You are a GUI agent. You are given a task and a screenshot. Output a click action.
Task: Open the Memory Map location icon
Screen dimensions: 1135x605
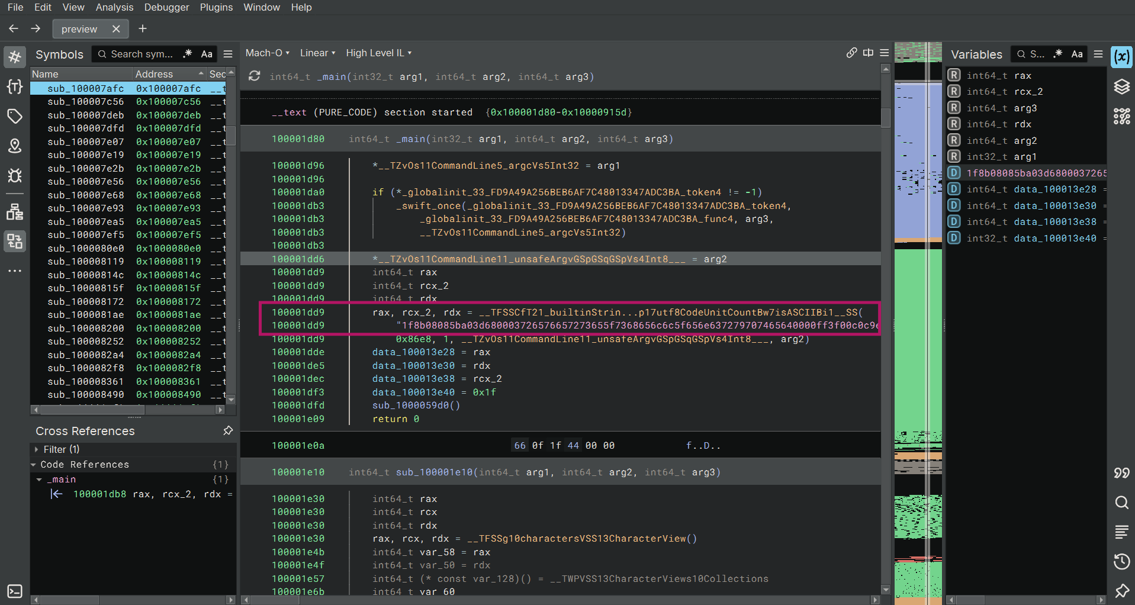[x=15, y=146]
